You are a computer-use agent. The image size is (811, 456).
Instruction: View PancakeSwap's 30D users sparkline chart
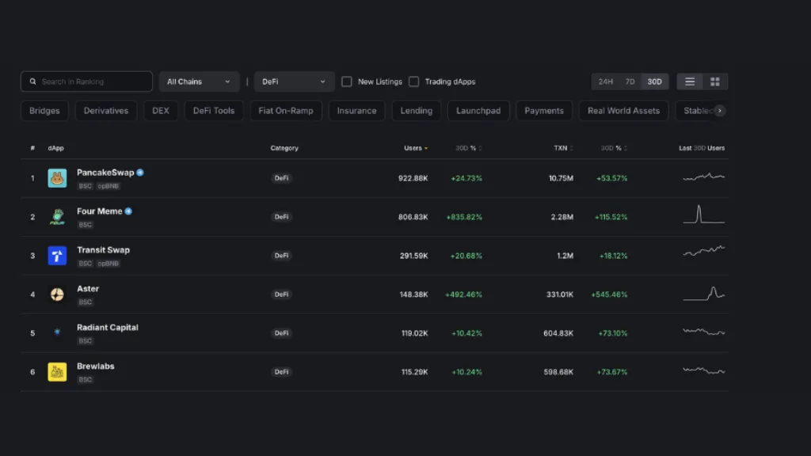pos(704,177)
